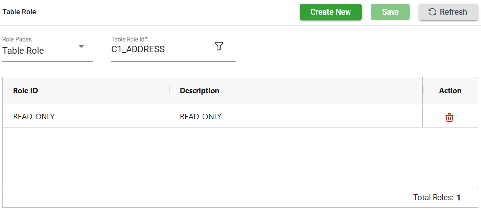Delete the READ-ONLY role with trash icon

[x=449, y=117]
